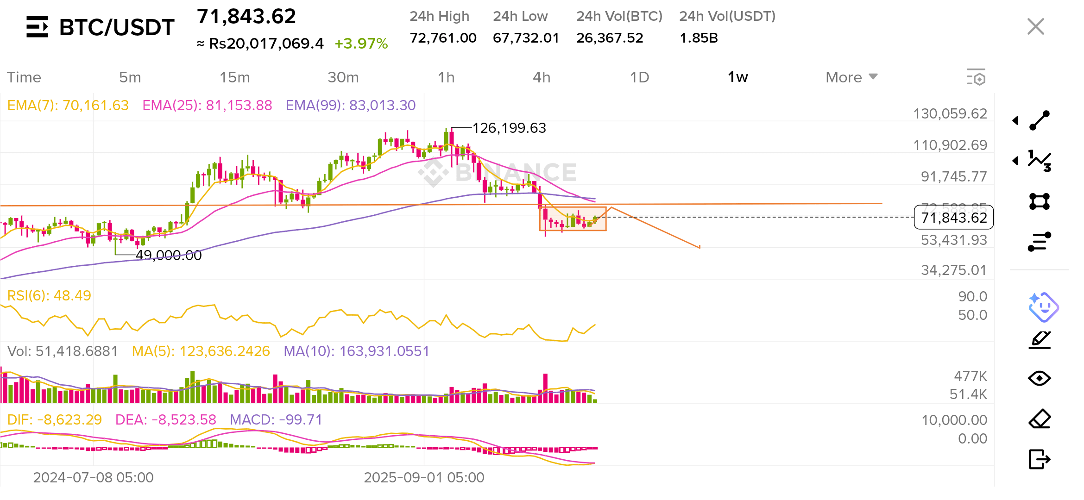This screenshot has height=500, width=1084.
Task: Select the rectangle shape drawing tool
Action: [1040, 201]
